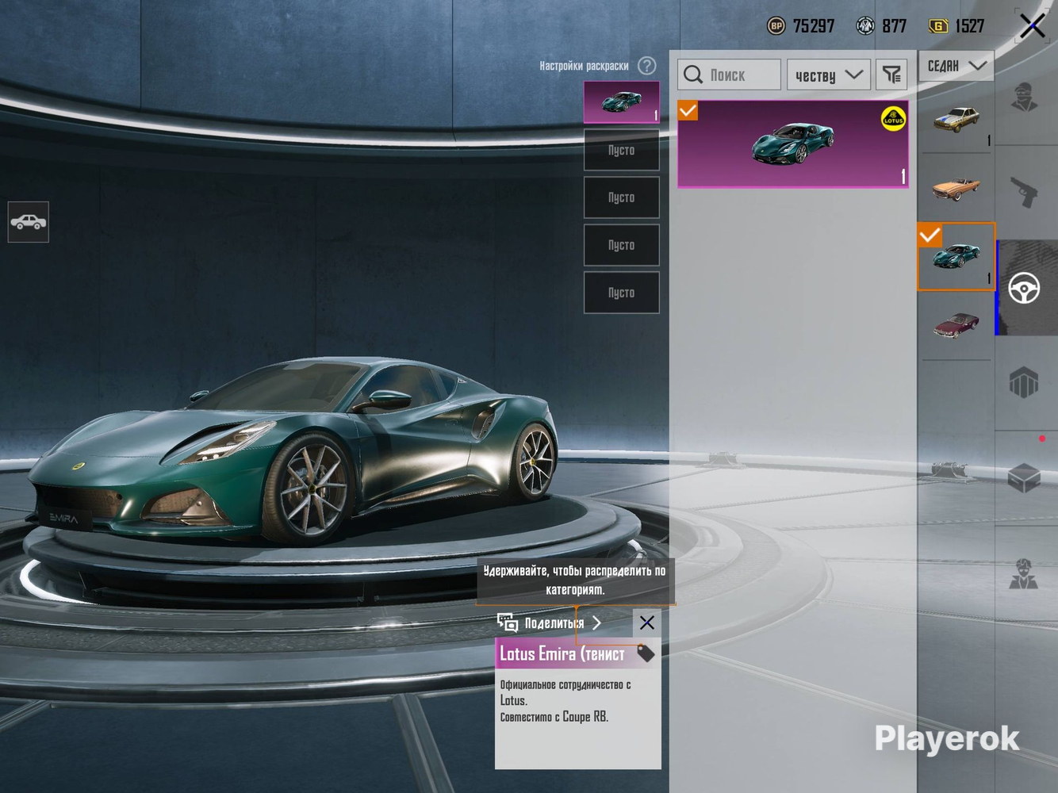The height and width of the screenshot is (793, 1058).
Task: Select the first Пусто paint slot
Action: pos(622,150)
